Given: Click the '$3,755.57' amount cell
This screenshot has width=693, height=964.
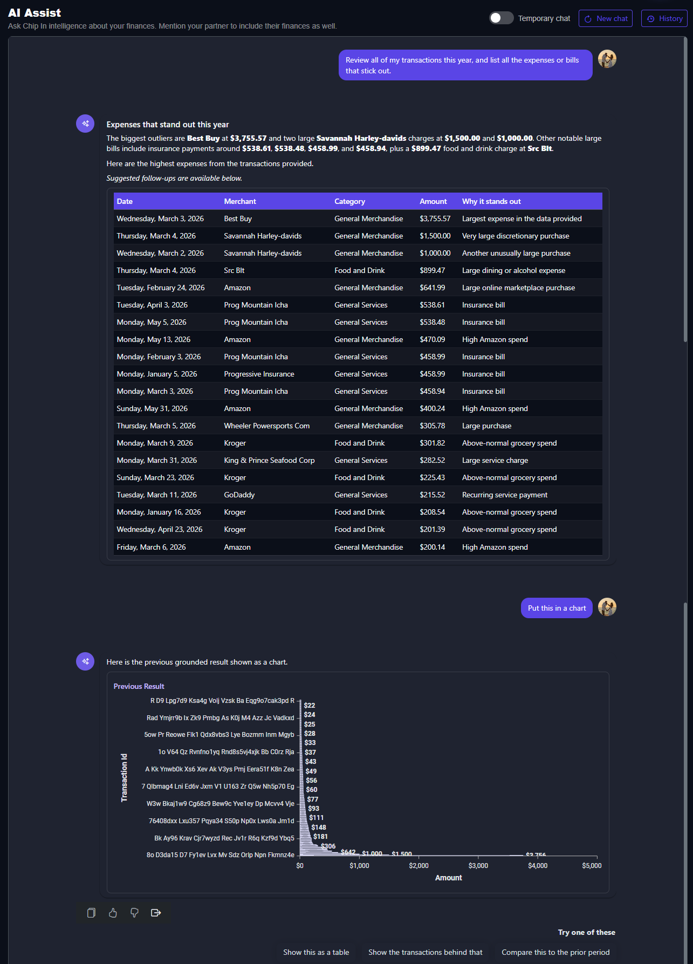Looking at the screenshot, I should click(x=435, y=218).
